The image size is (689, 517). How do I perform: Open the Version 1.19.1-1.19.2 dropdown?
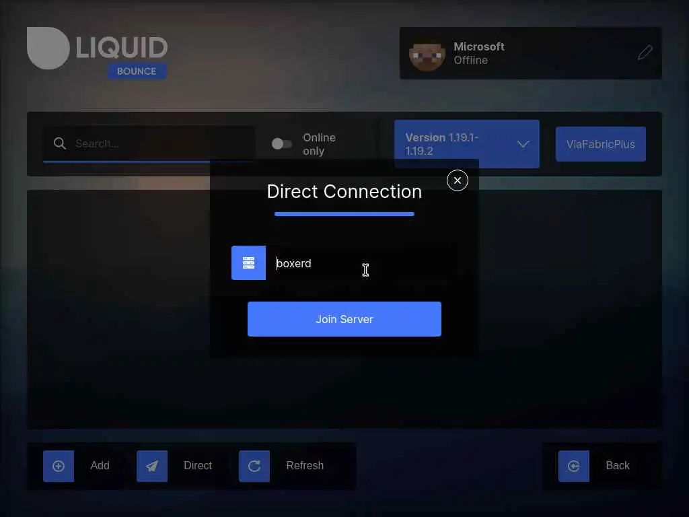coord(467,144)
